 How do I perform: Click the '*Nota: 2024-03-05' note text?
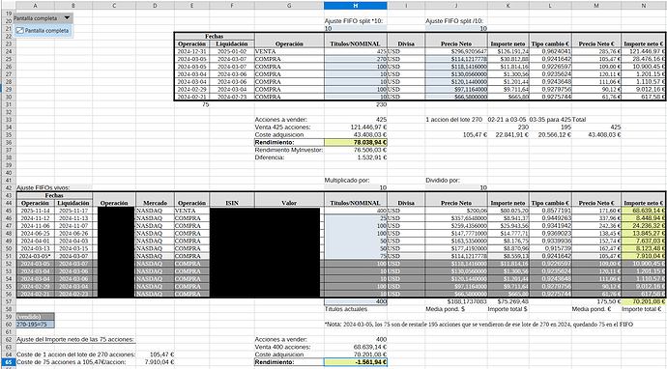478,325
